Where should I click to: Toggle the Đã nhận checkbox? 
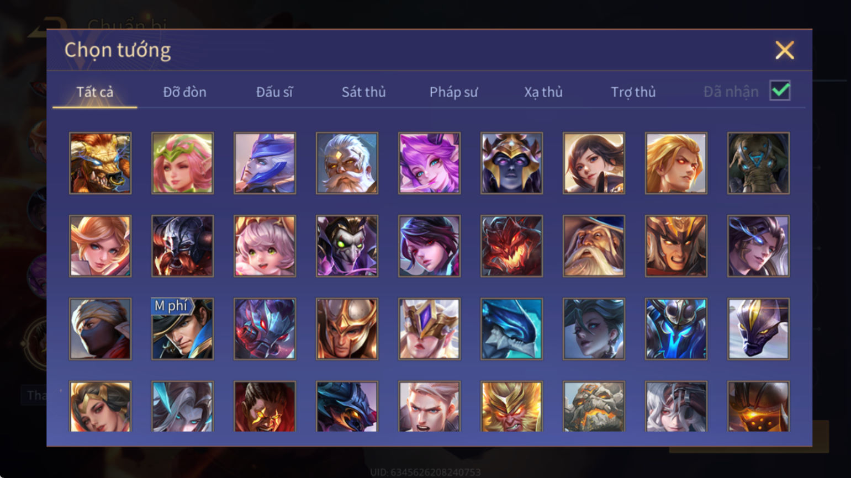coord(780,91)
